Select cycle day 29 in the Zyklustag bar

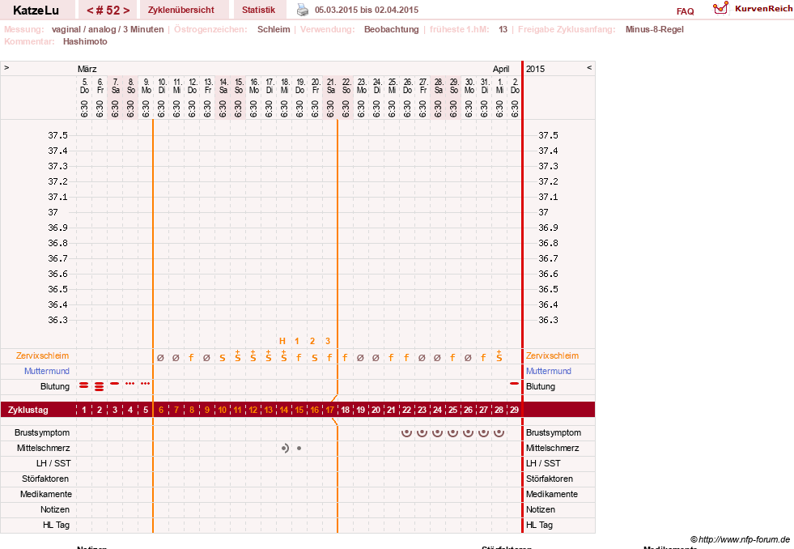point(515,410)
